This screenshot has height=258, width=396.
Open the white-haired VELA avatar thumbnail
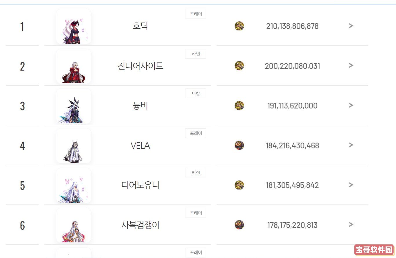[x=74, y=146]
